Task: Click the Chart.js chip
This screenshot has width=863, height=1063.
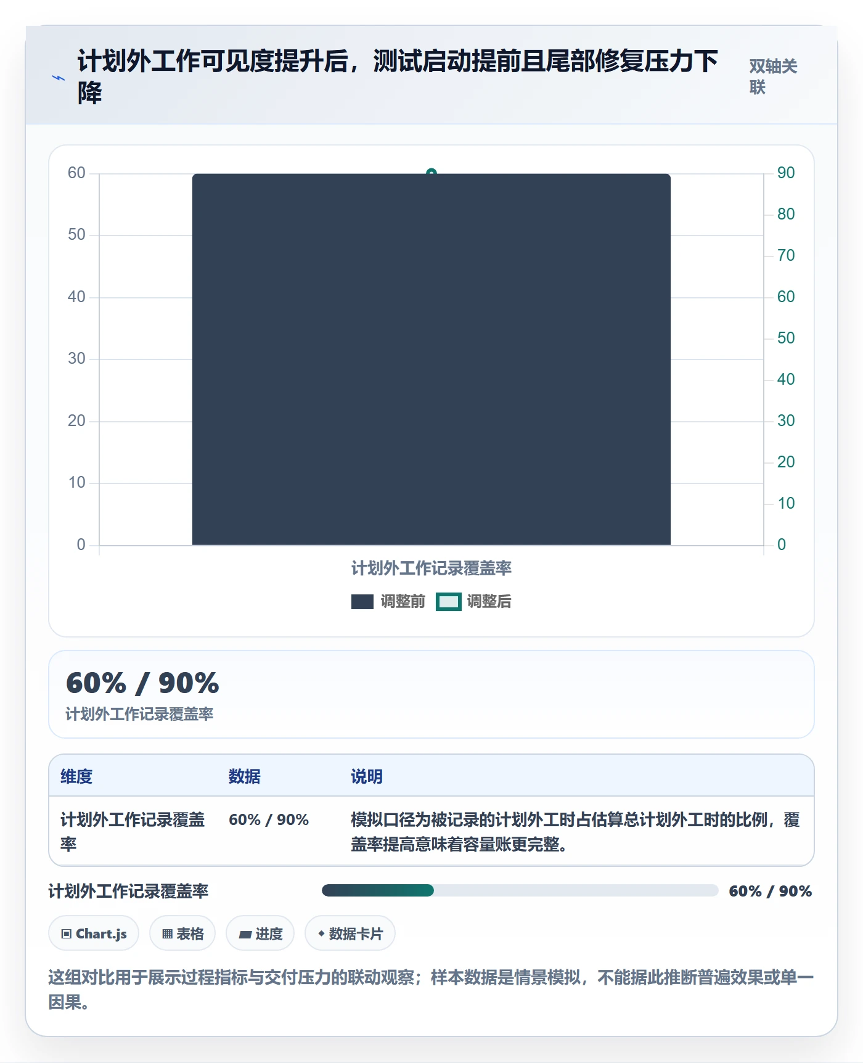Action: click(x=94, y=934)
